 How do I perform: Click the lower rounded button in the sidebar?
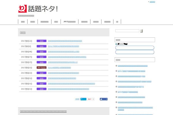(x=135, y=52)
